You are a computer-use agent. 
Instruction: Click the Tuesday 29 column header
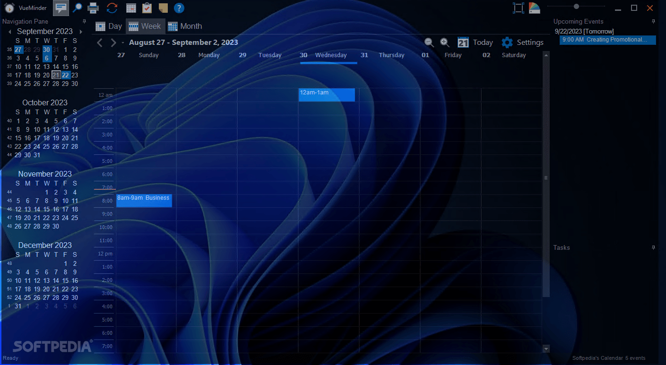click(x=268, y=55)
